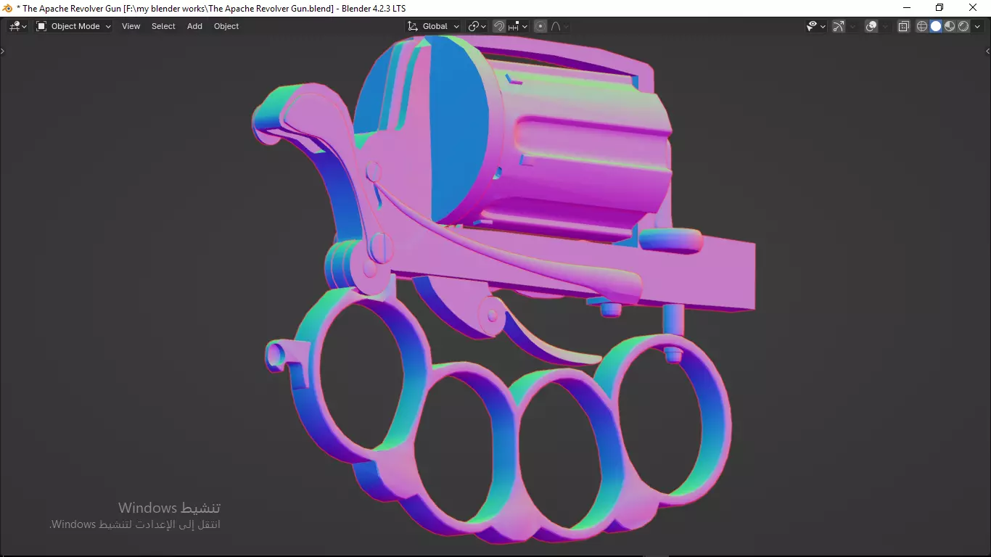Open the viewport shading options dropdown
Screen dimensions: 991x557
click(977, 26)
